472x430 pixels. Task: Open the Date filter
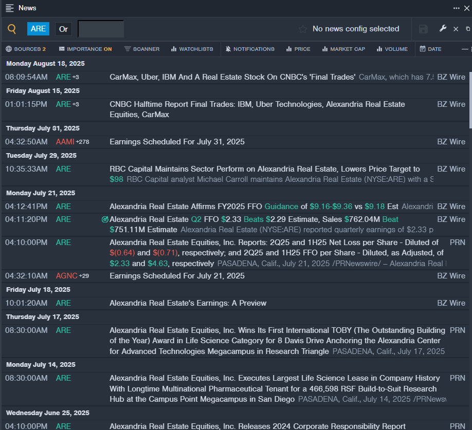(x=431, y=49)
